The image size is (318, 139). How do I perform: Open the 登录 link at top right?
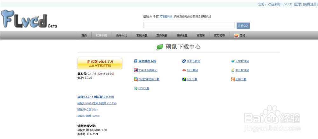(298, 4)
